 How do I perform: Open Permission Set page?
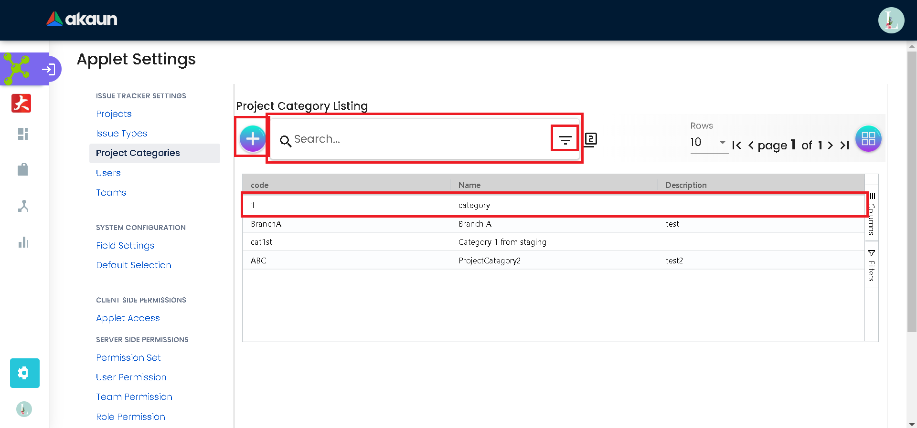[128, 358]
